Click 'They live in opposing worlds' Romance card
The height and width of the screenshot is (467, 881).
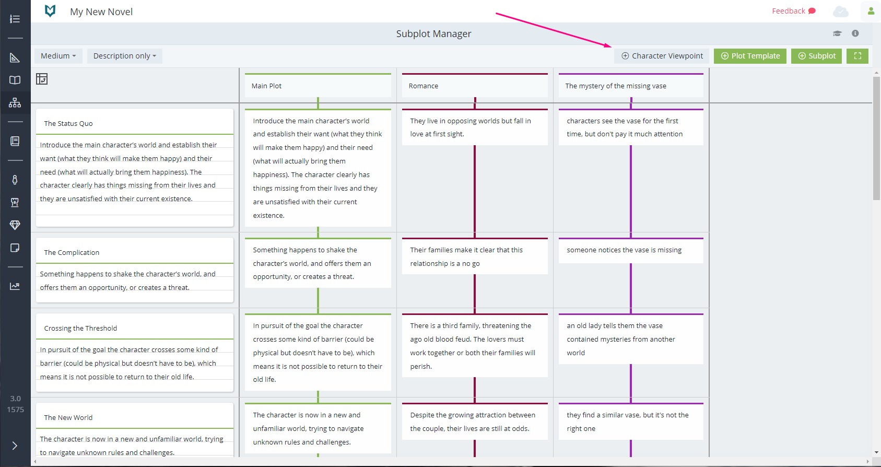click(475, 127)
